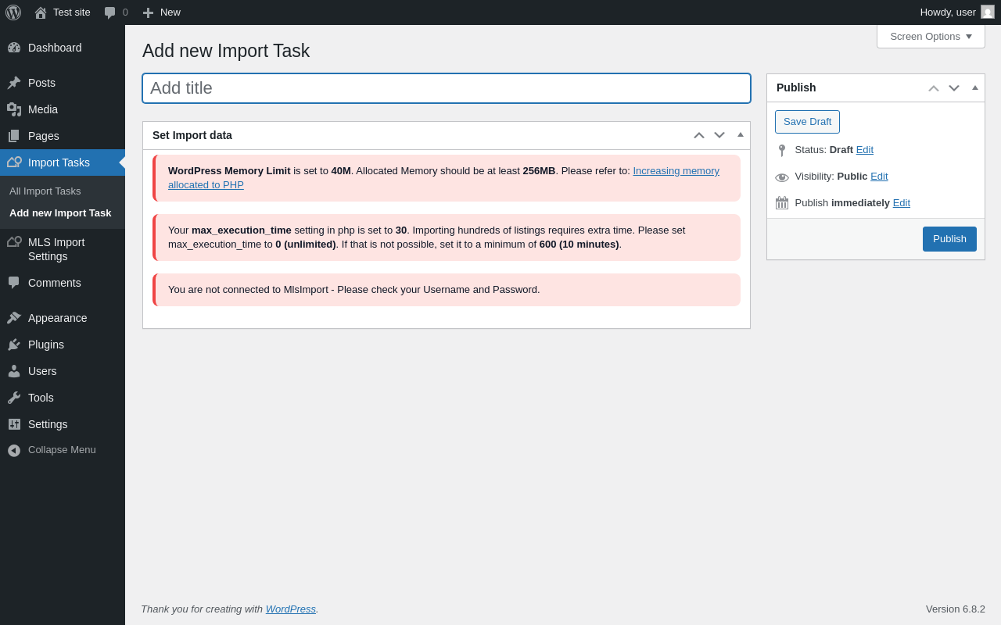Click the user avatar next to Howdy
Image resolution: width=1001 pixels, height=625 pixels.
pyautogui.click(x=988, y=12)
